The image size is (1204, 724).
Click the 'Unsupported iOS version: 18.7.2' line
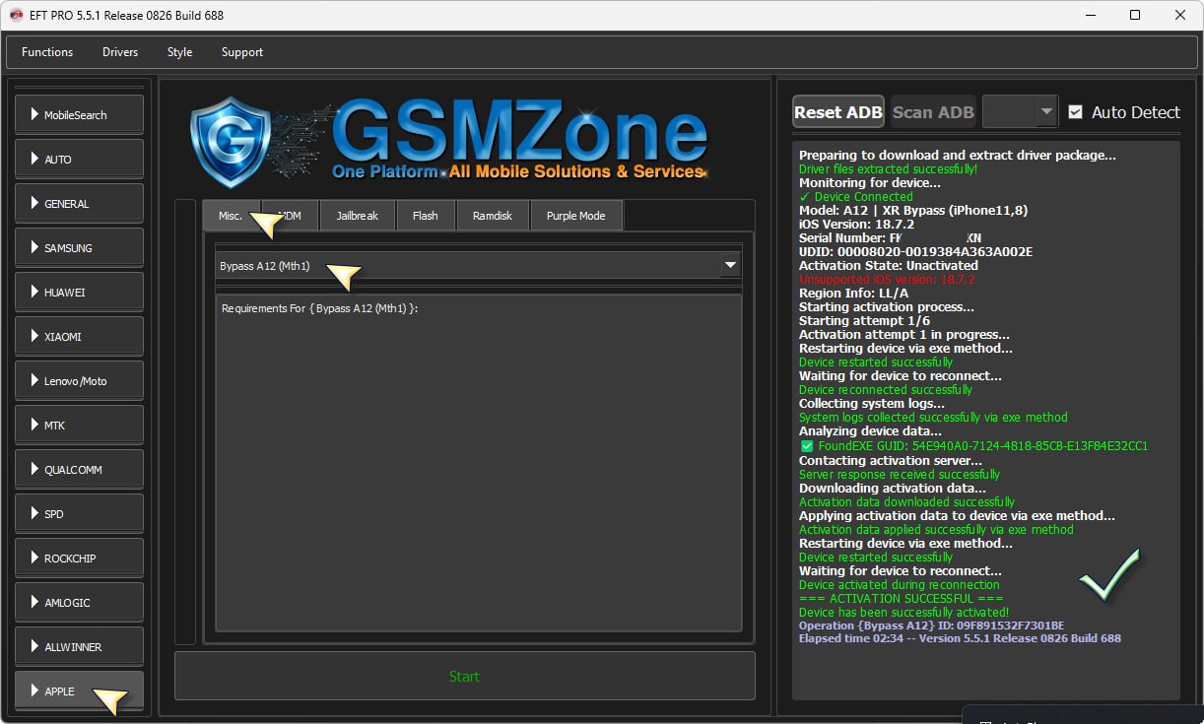(887, 280)
